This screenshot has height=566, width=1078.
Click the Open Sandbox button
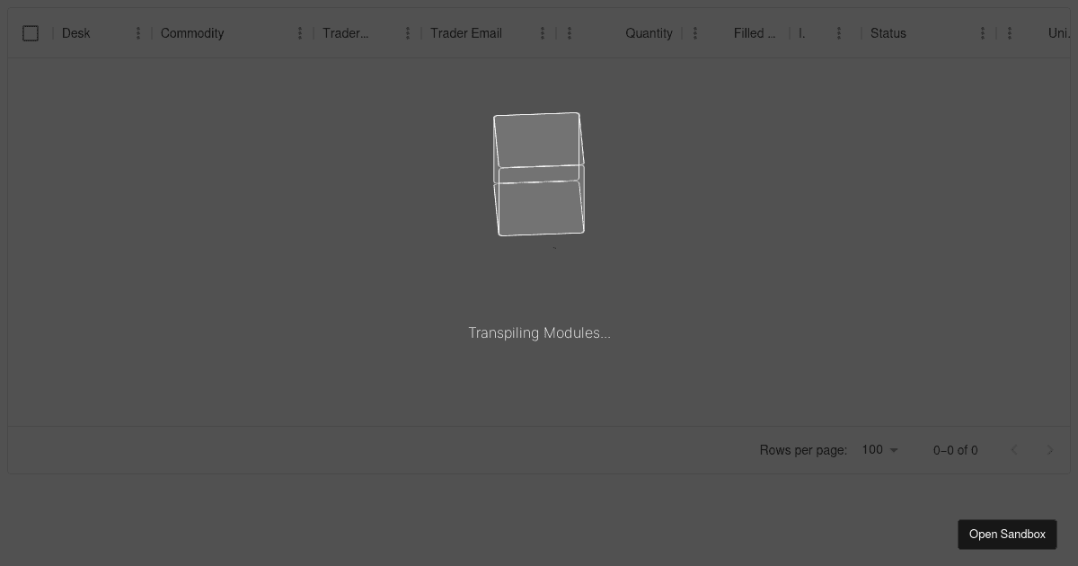(x=1007, y=534)
